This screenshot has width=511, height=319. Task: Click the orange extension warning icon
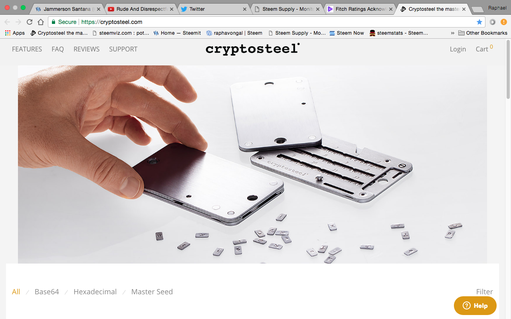point(504,22)
